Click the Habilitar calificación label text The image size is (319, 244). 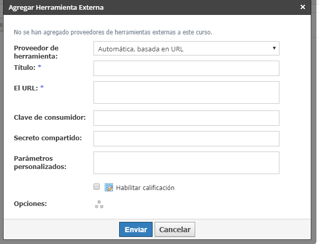point(145,188)
